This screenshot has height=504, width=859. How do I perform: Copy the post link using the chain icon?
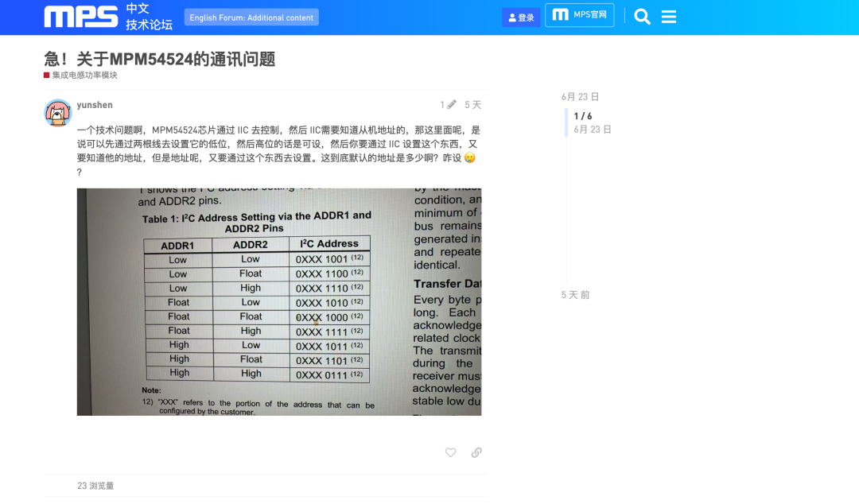pyautogui.click(x=476, y=452)
